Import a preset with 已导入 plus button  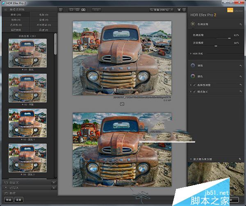click(54, 188)
